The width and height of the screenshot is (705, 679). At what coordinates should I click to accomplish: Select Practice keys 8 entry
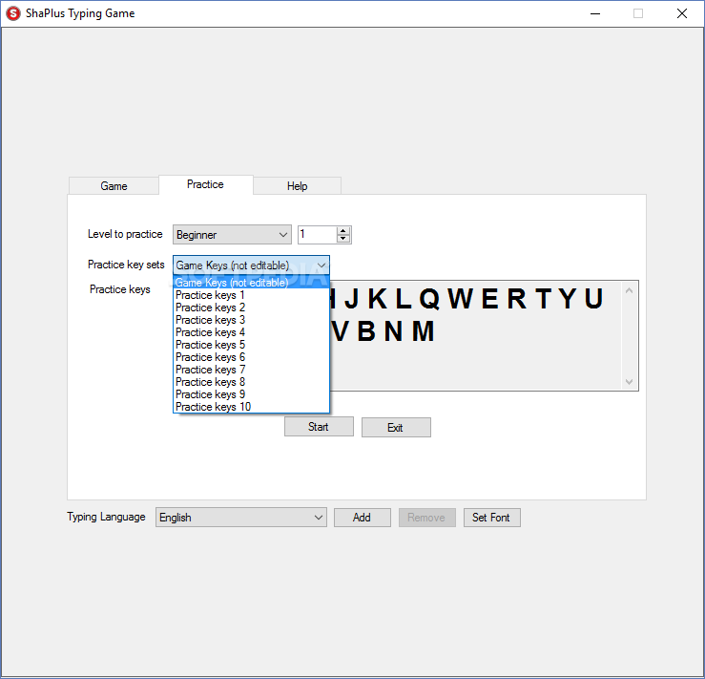(251, 382)
